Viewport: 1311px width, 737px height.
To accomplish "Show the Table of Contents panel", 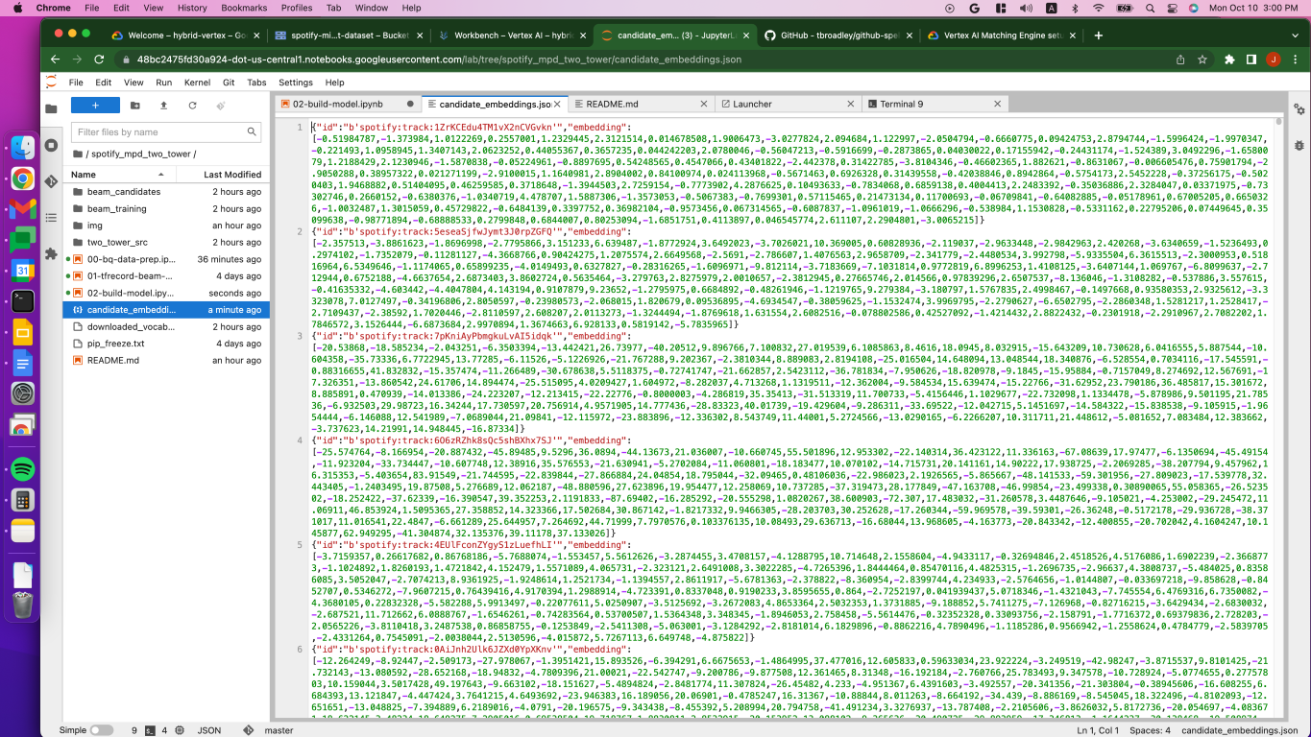I will (x=51, y=217).
